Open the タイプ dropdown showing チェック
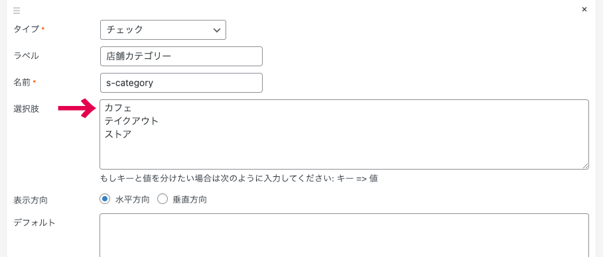The image size is (603, 257). (163, 30)
